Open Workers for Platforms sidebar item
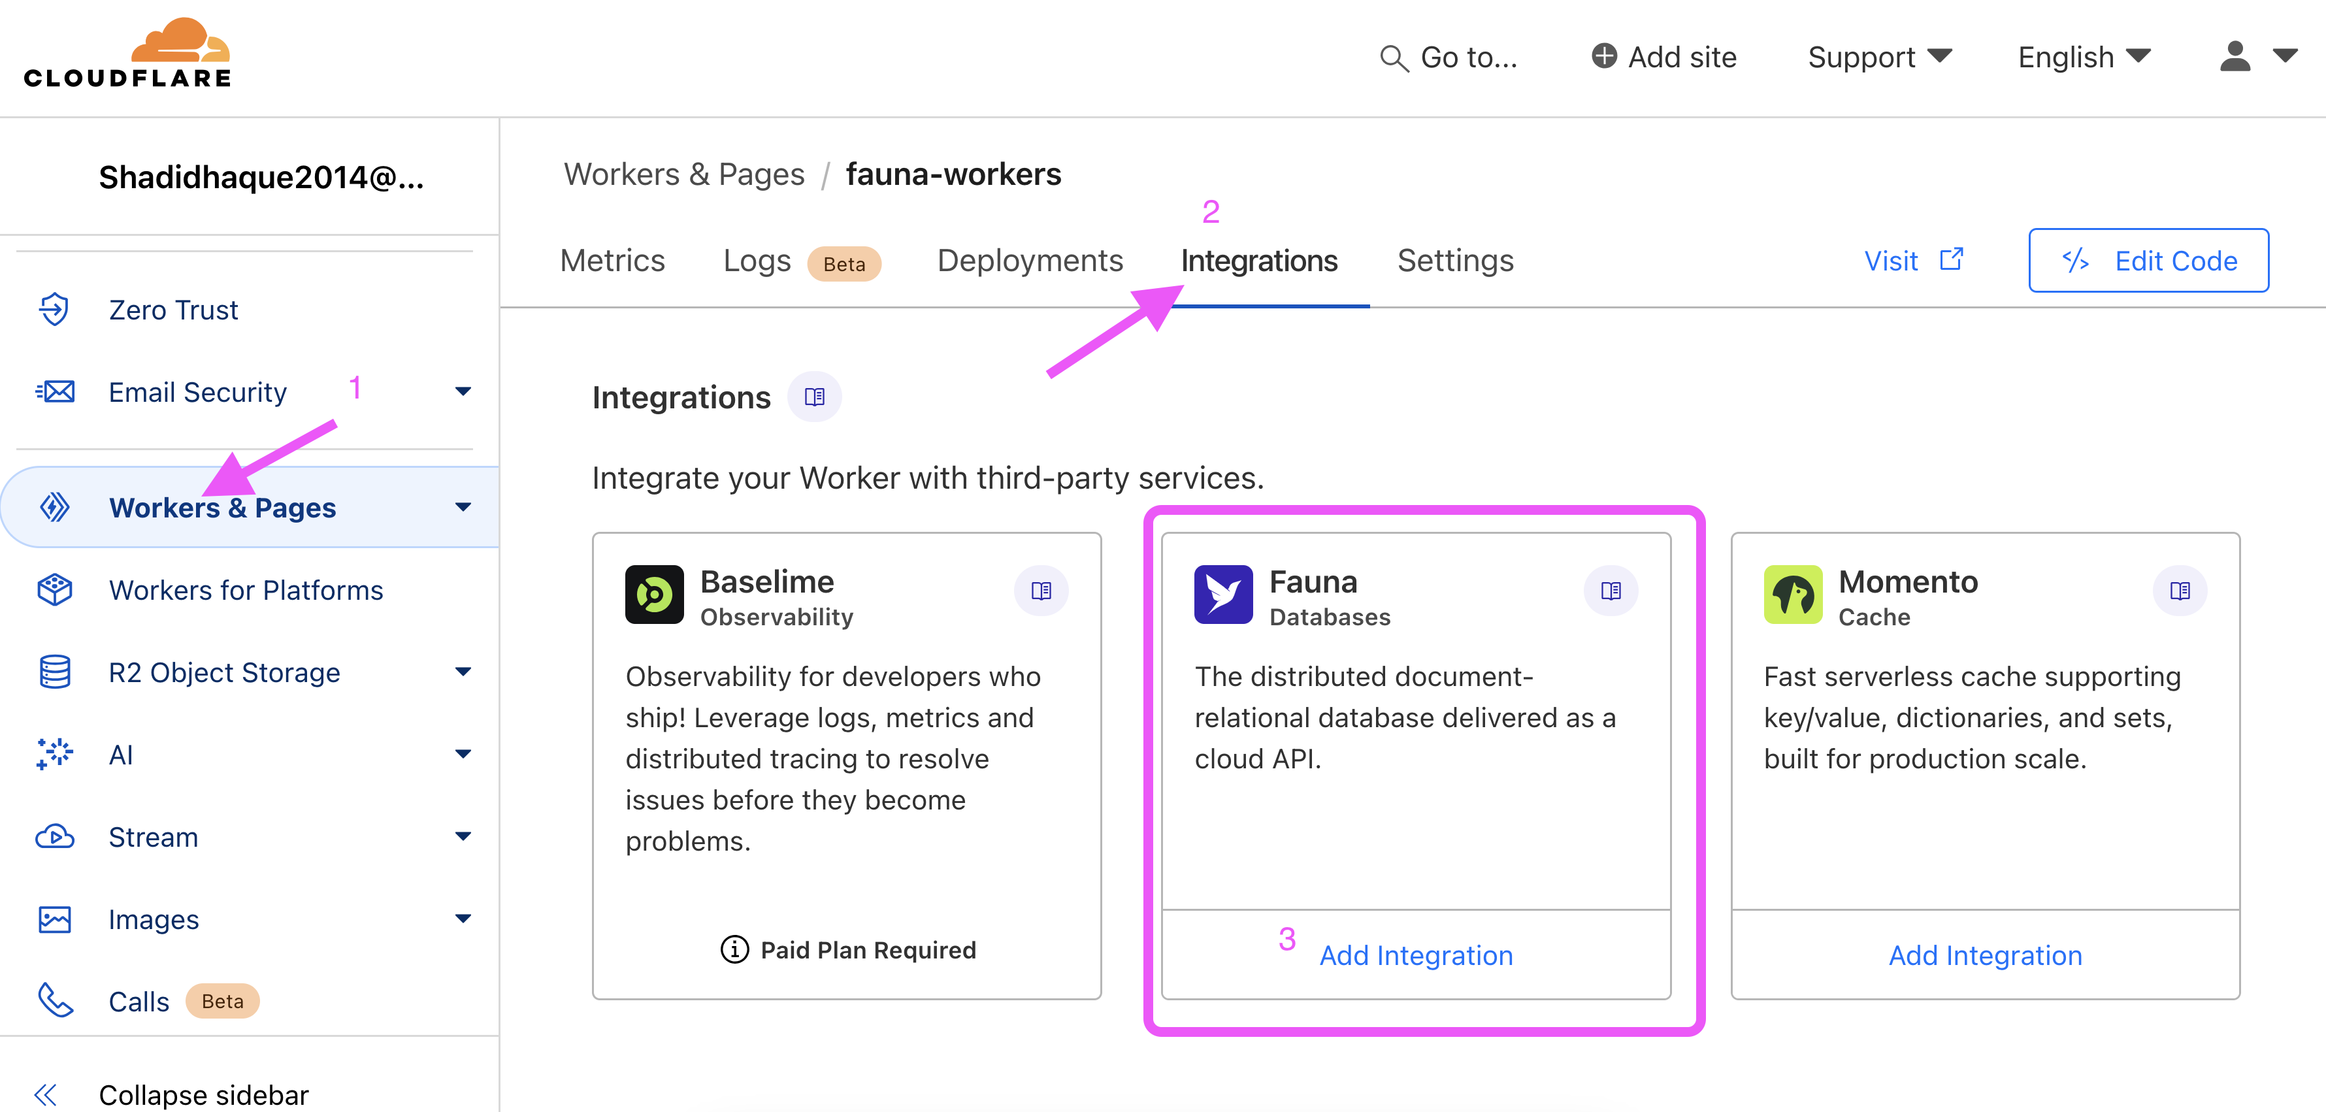Viewport: 2326px width, 1112px height. click(x=246, y=590)
